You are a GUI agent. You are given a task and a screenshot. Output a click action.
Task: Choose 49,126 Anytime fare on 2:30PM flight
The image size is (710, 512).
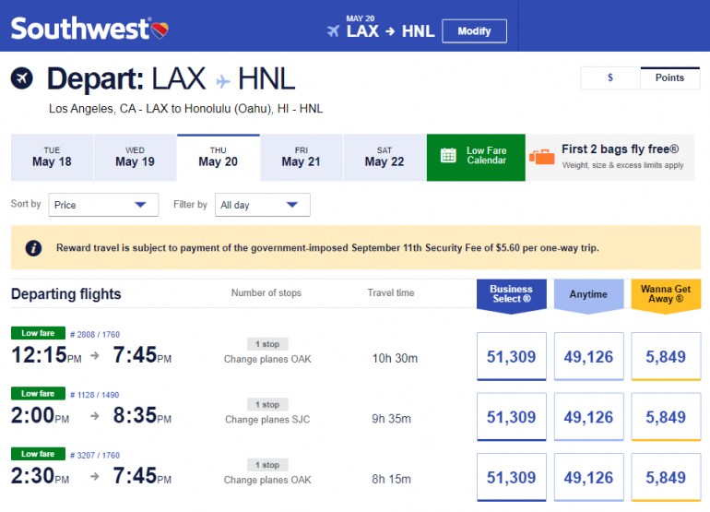[x=588, y=478]
